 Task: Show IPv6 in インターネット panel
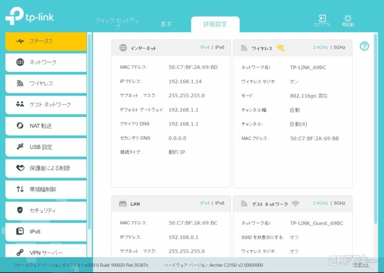click(220, 47)
